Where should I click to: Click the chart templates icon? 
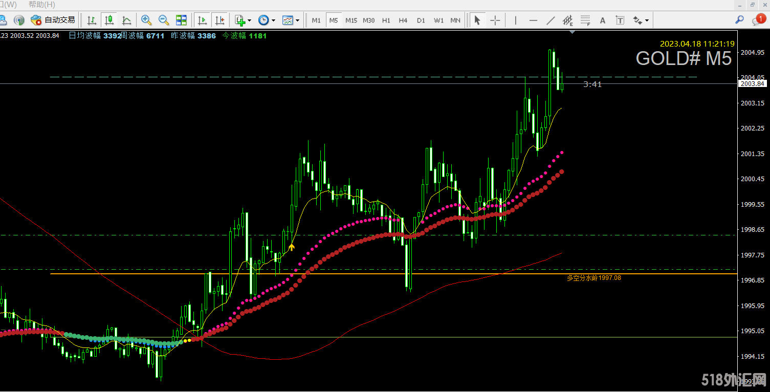(x=288, y=20)
